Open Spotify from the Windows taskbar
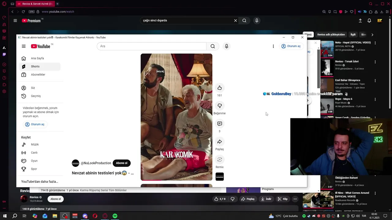This screenshot has height=220, width=392. pyautogui.click(x=115, y=216)
